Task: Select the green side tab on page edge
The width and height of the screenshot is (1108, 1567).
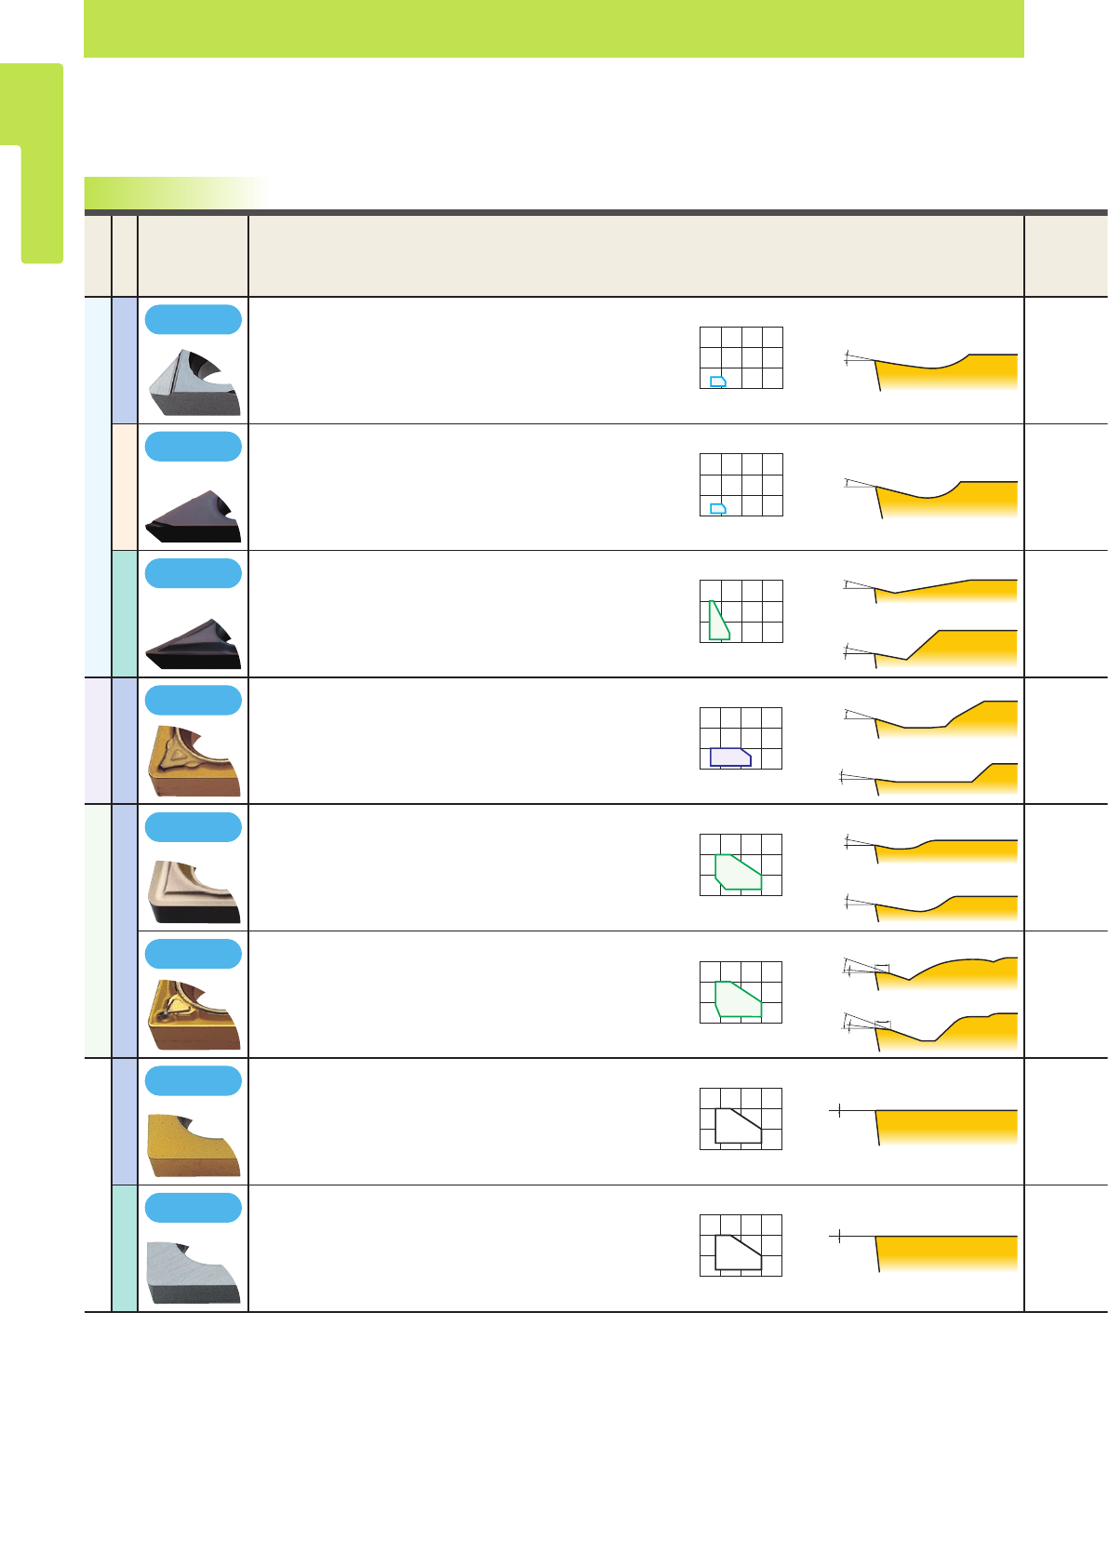Action: 32,164
